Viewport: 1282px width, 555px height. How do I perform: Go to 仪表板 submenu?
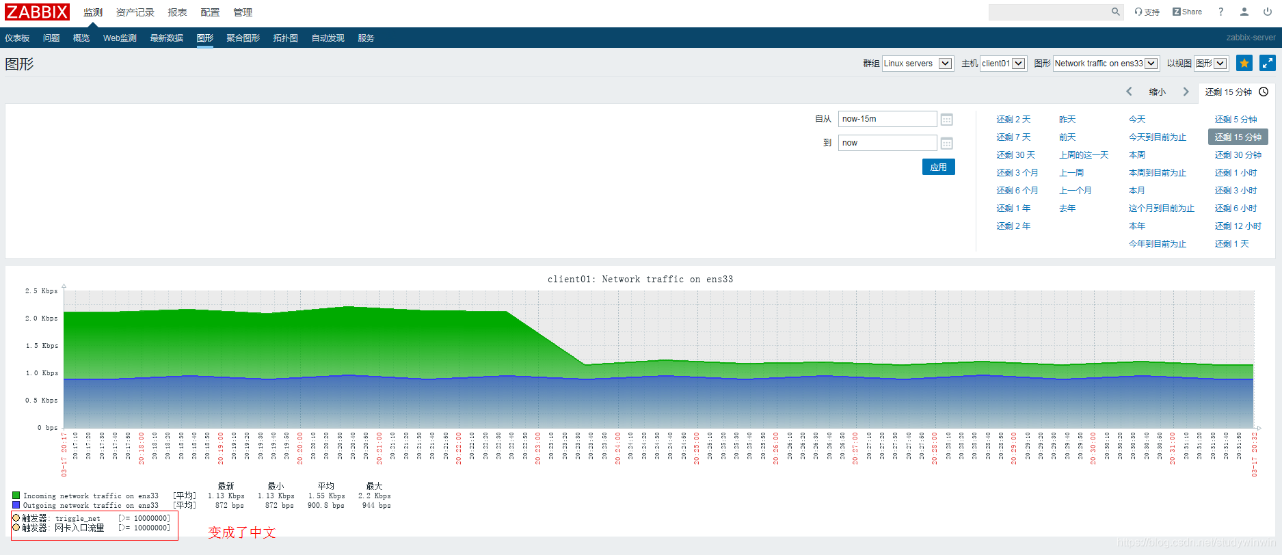pyautogui.click(x=17, y=38)
